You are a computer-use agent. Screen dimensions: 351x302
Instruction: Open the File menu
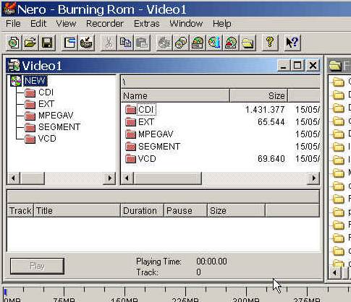pyautogui.click(x=13, y=24)
